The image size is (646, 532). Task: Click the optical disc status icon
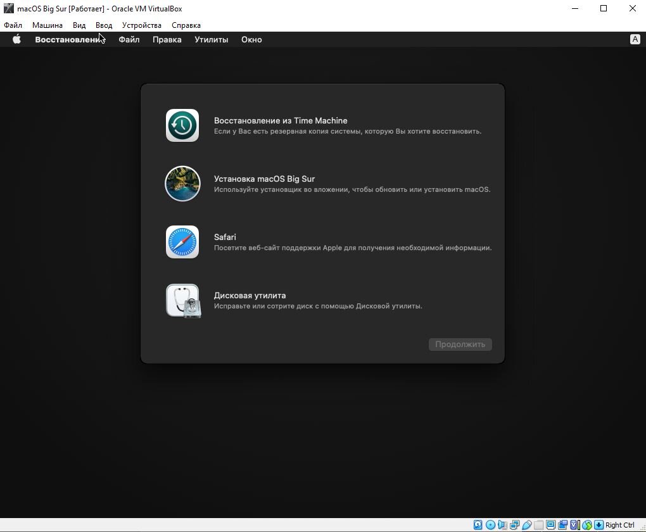tap(490, 524)
